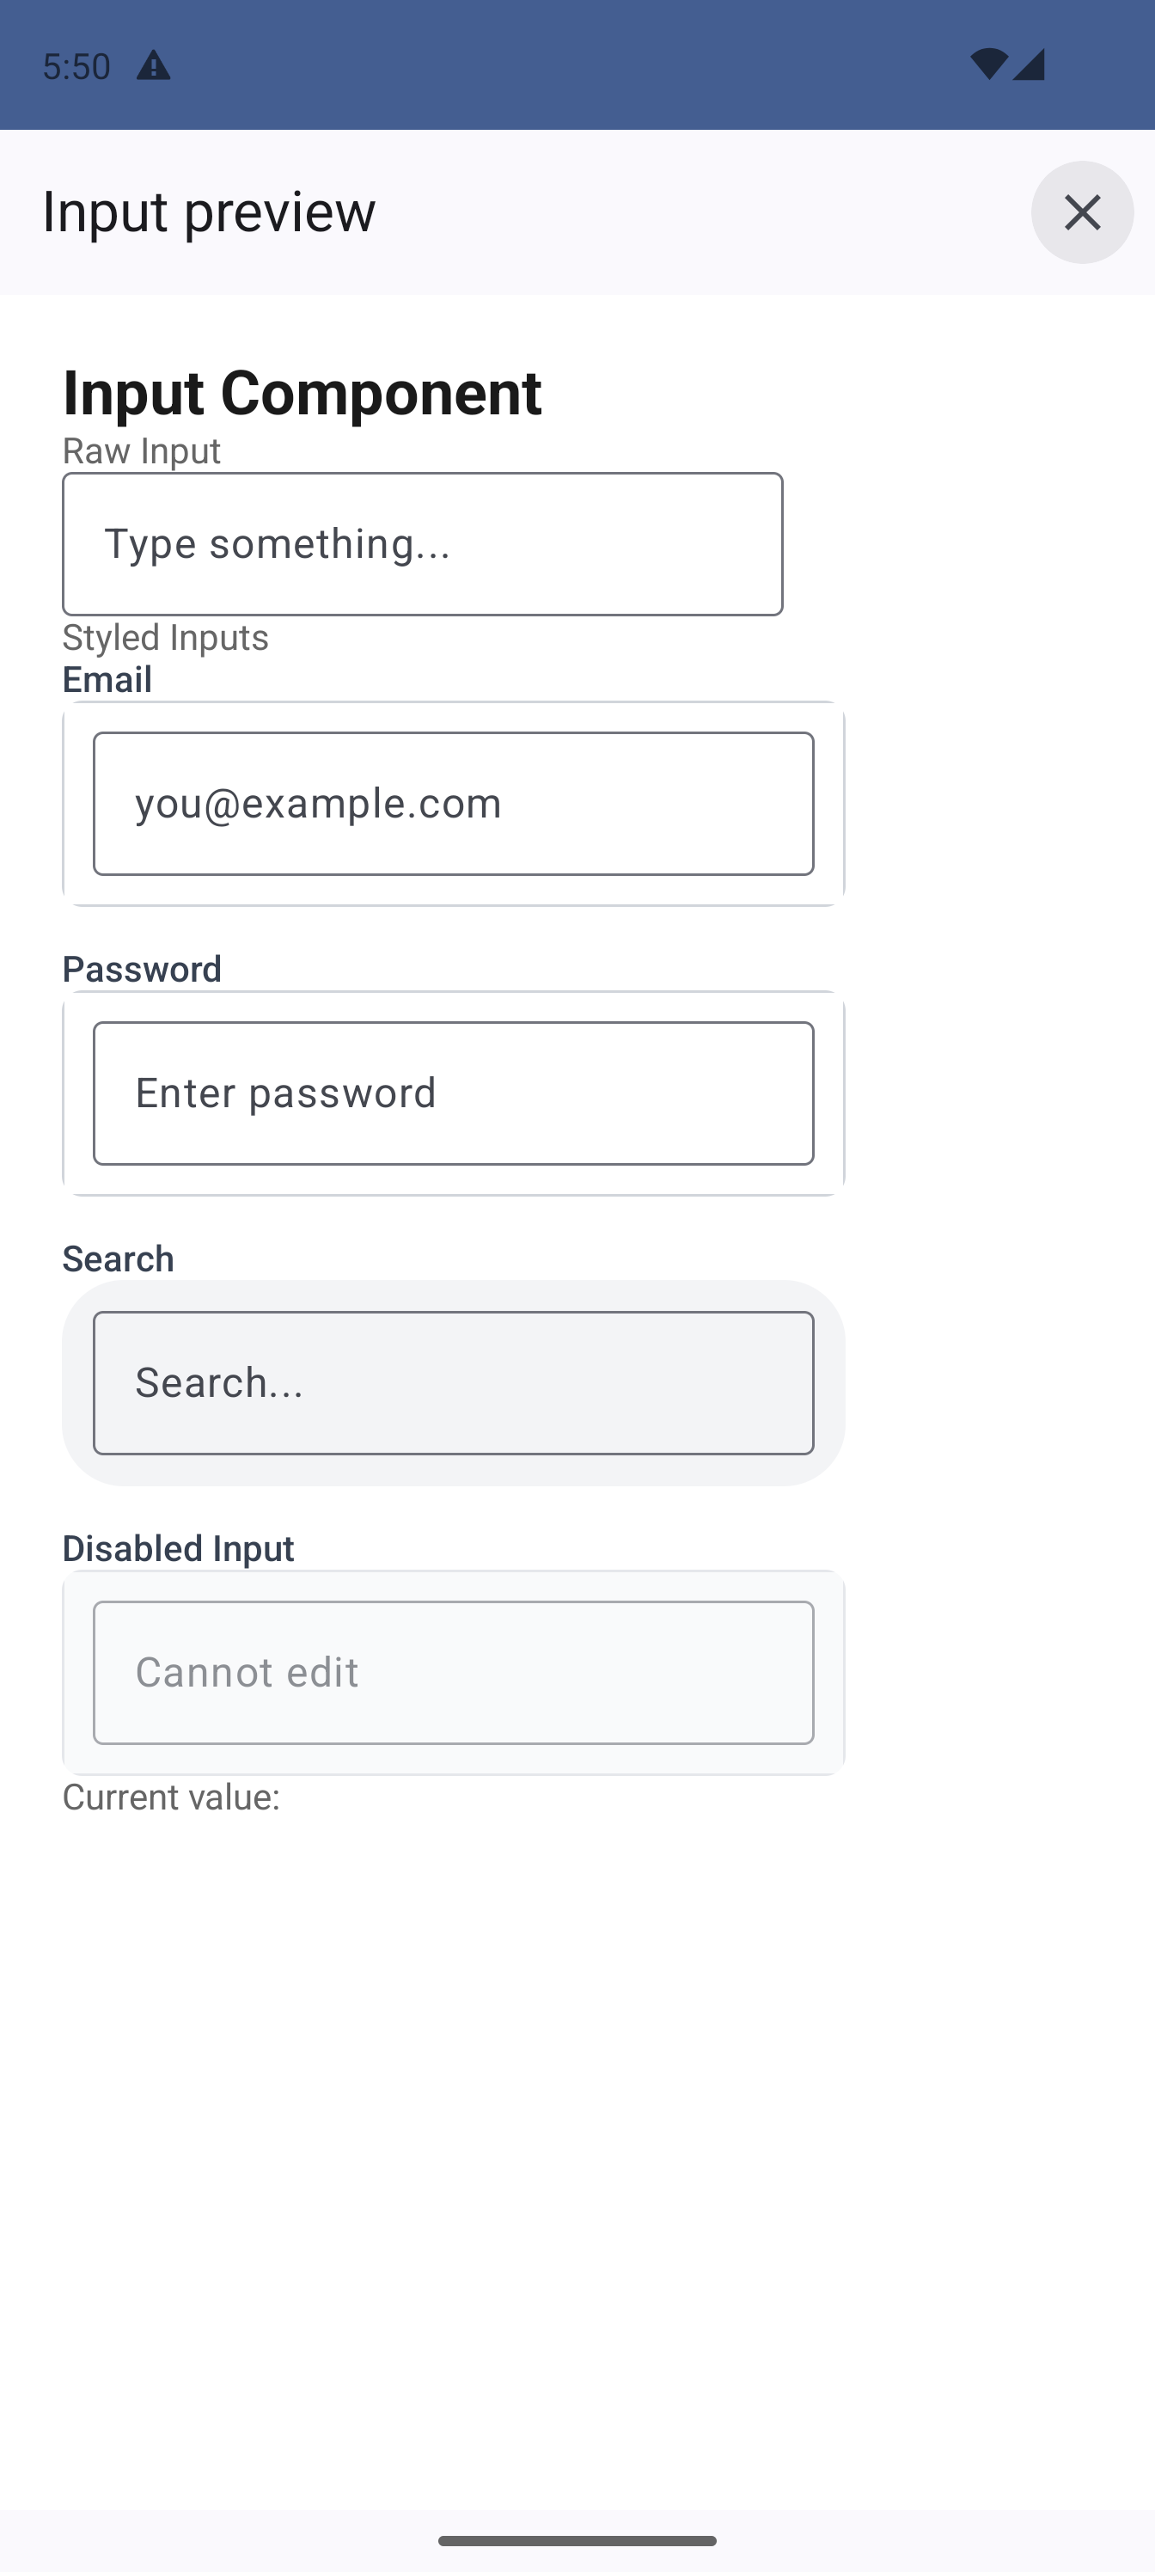Tap the warning triangle status icon
This screenshot has height=2572, width=1155.
point(153,66)
